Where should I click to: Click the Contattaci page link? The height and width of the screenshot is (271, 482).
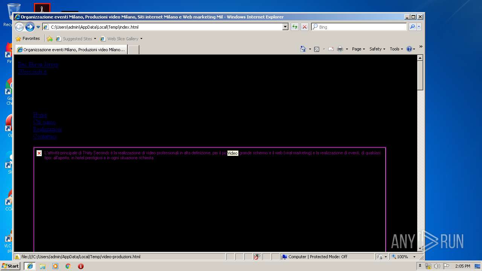(x=44, y=136)
